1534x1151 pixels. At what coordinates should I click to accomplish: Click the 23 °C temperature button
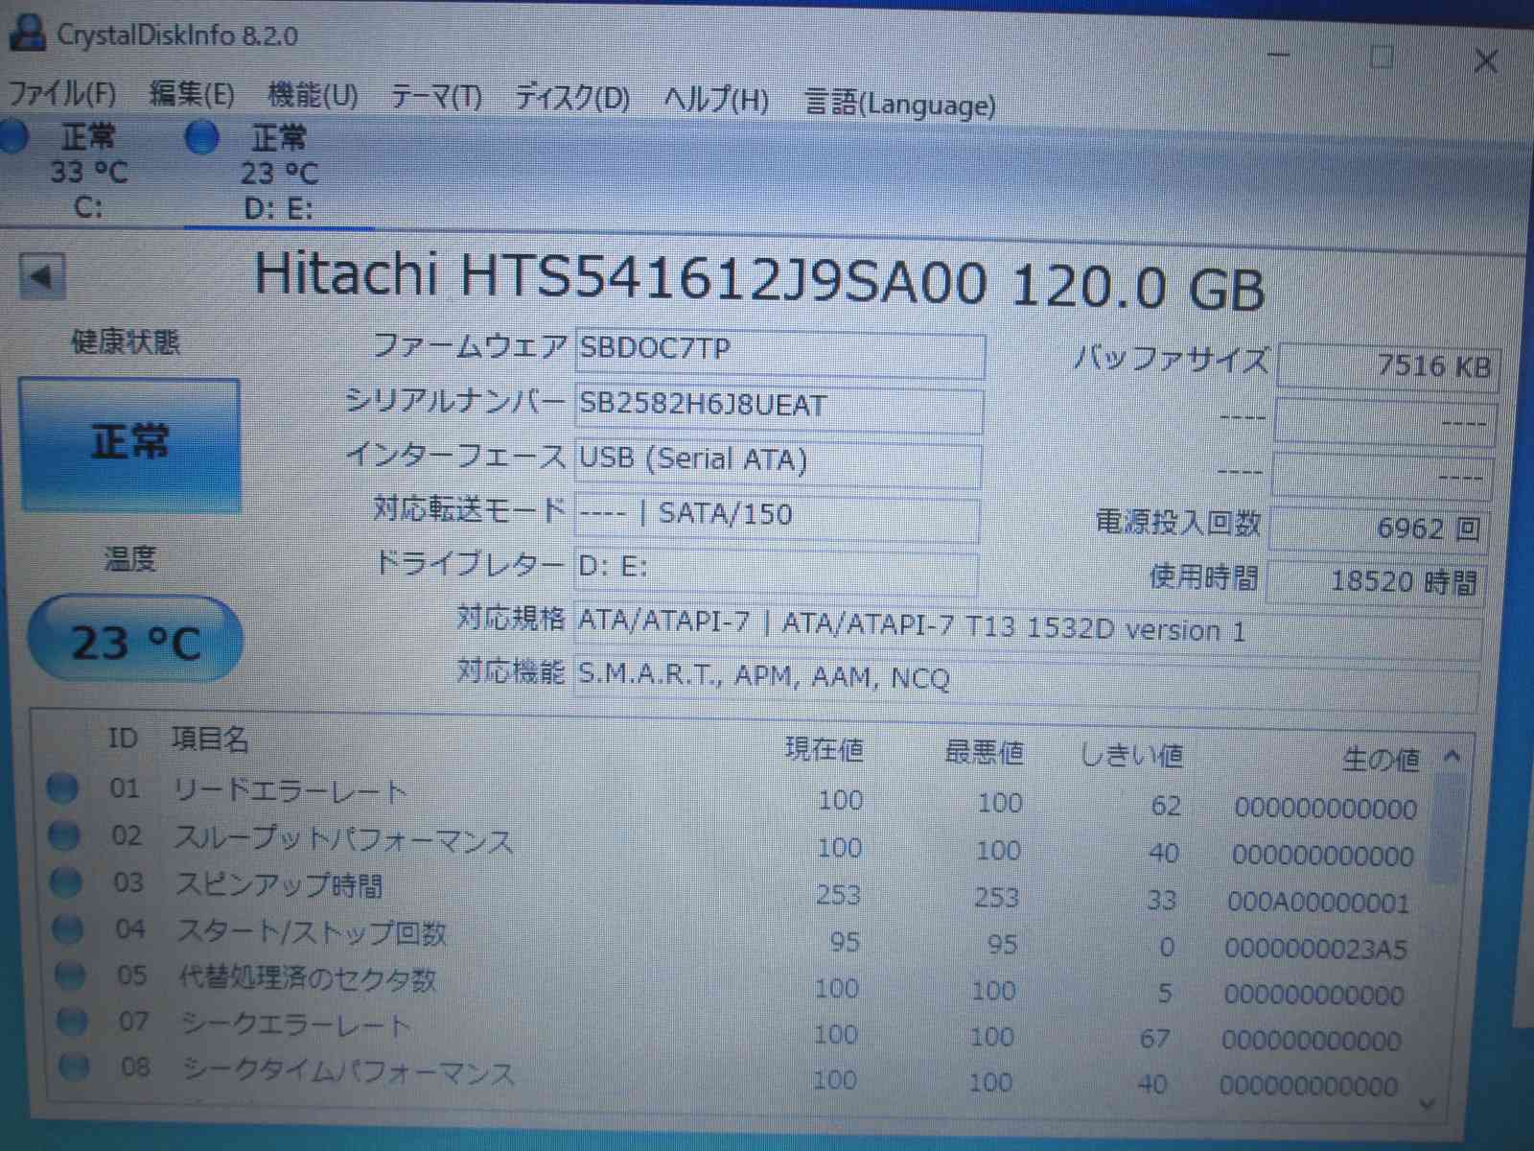(135, 641)
